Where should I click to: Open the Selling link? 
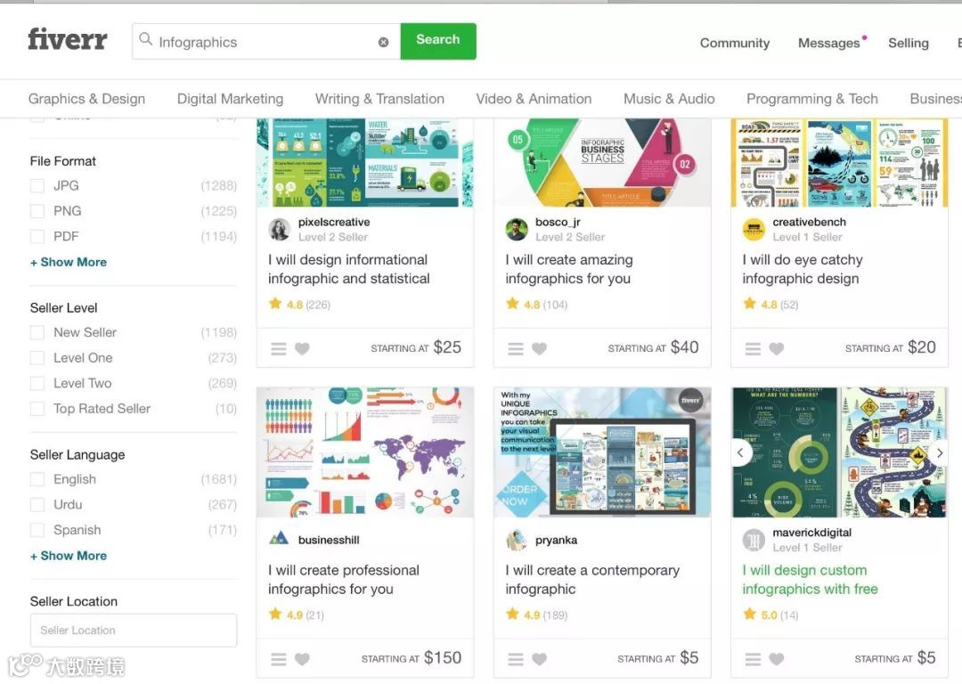point(908,43)
